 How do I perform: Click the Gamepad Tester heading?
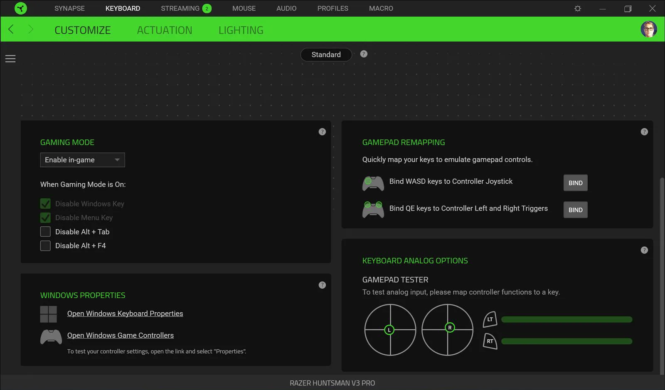(395, 280)
